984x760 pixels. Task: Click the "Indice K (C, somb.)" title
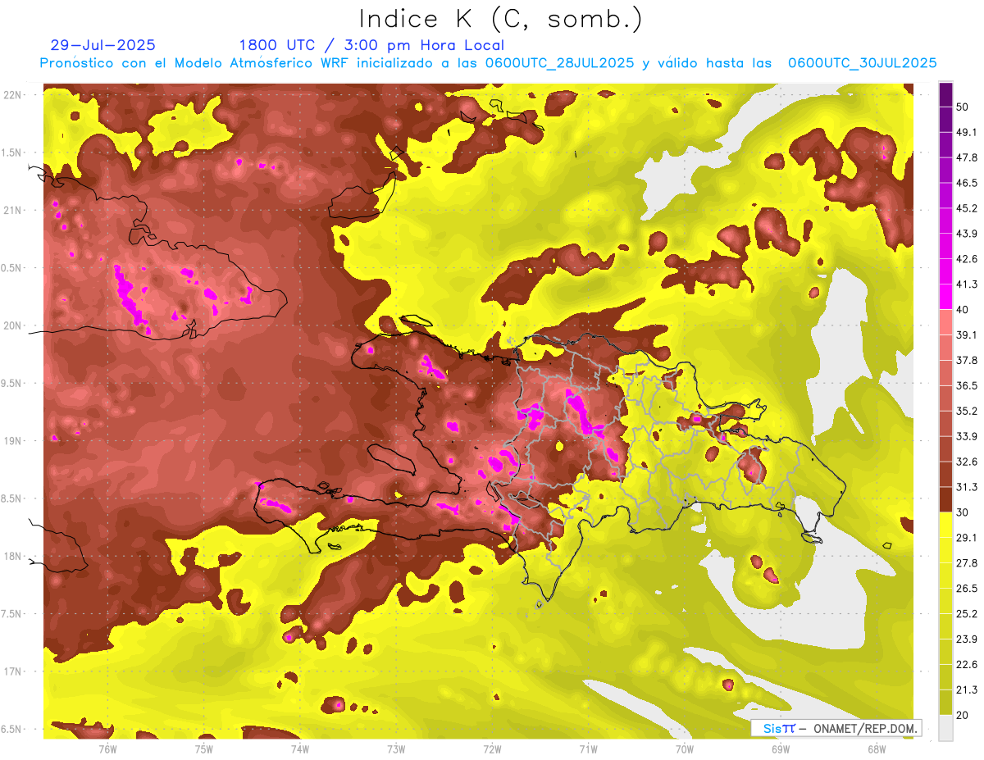500,20
